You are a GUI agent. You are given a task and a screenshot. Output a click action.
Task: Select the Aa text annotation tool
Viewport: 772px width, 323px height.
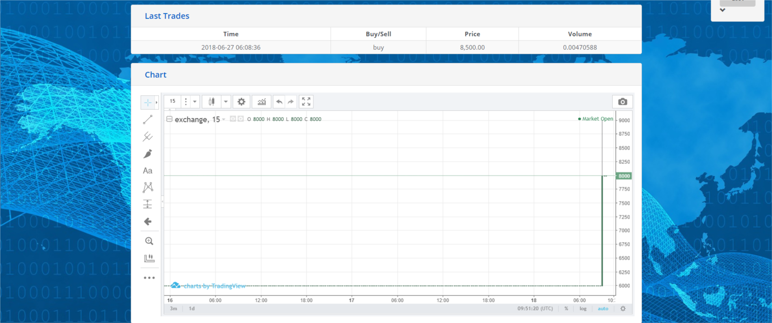(x=148, y=171)
